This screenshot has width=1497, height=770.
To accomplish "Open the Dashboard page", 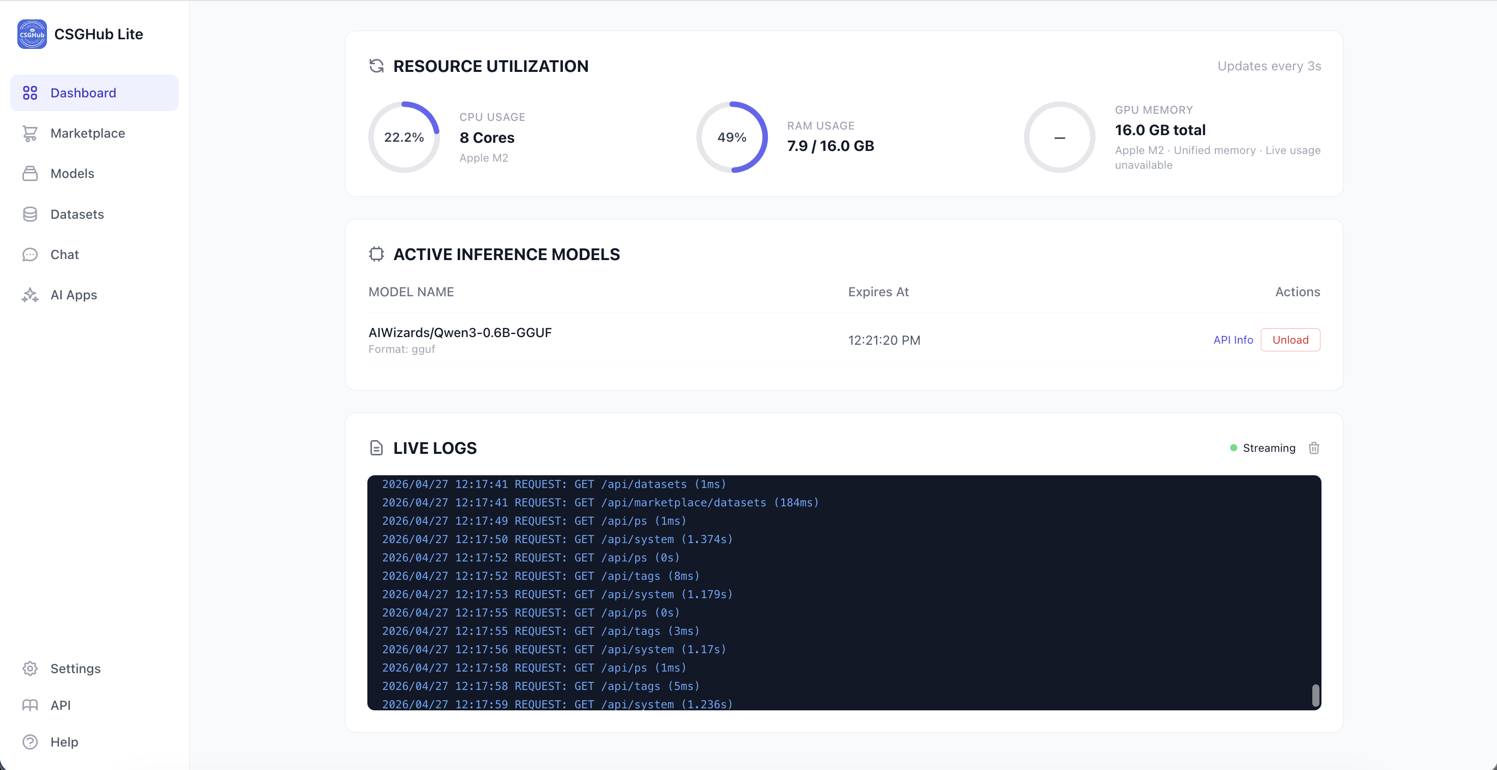I will pos(94,93).
